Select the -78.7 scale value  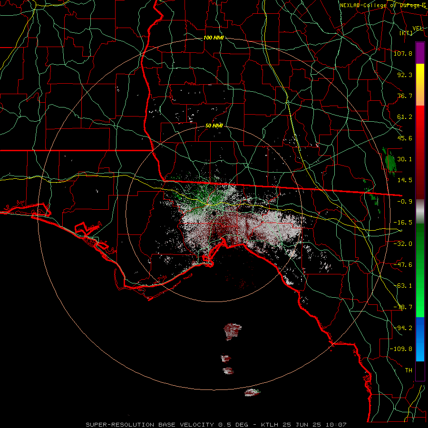(403, 307)
